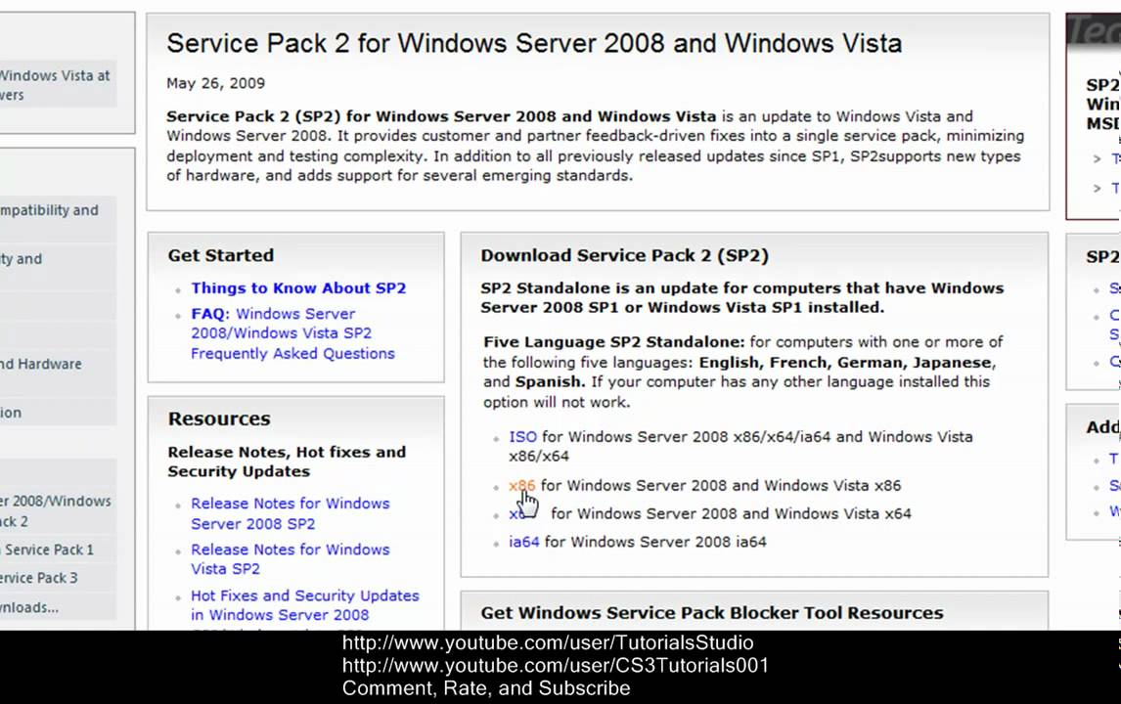Click the x64 download link for Vista x64

516,514
